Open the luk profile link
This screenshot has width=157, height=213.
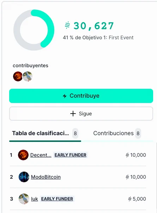point(35,199)
